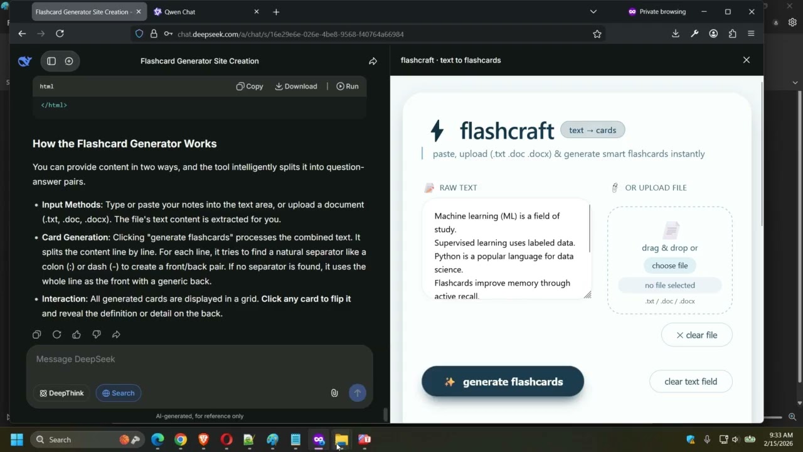
Task: Bookmark this page with star icon
Action: click(x=597, y=34)
